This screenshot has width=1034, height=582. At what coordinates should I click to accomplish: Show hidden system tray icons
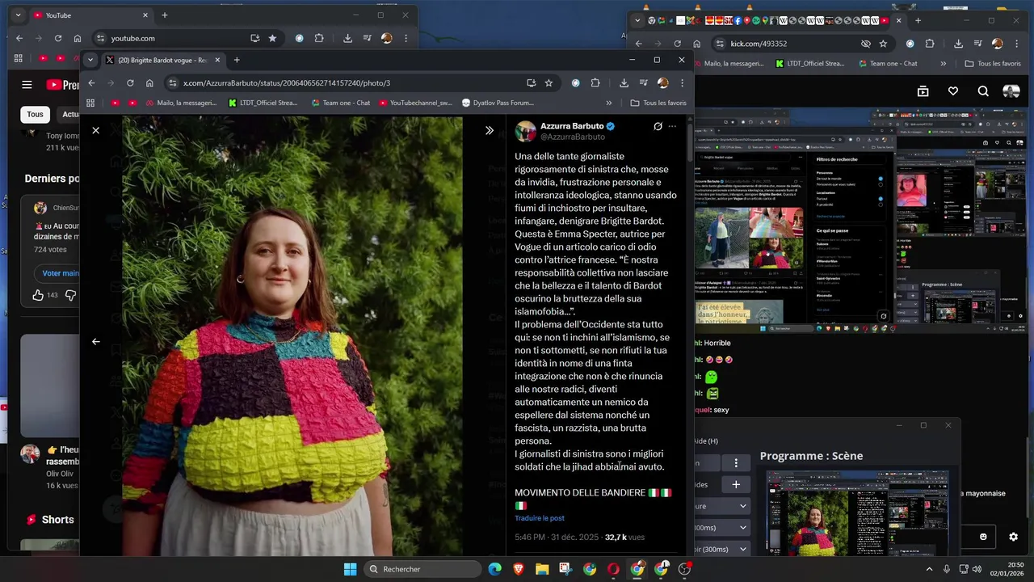[930, 569]
